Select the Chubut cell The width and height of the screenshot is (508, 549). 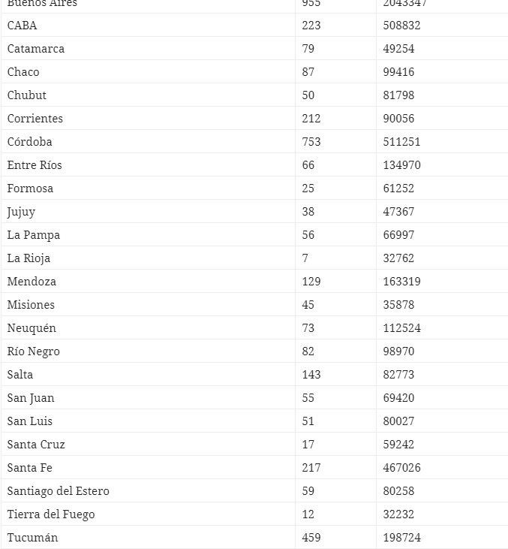[27, 95]
